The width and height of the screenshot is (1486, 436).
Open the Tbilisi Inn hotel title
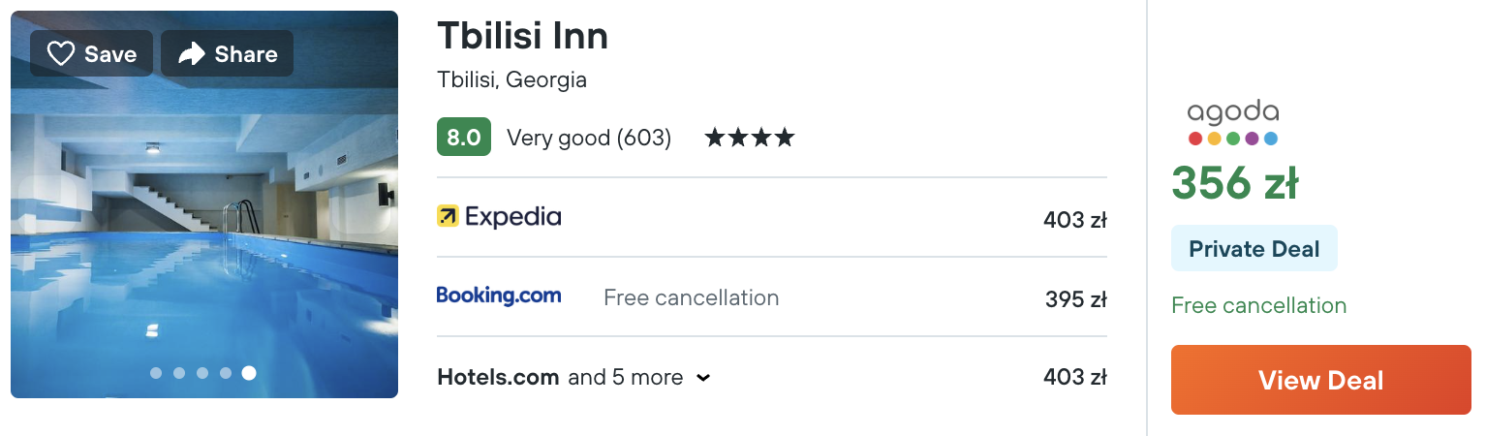[x=523, y=36]
